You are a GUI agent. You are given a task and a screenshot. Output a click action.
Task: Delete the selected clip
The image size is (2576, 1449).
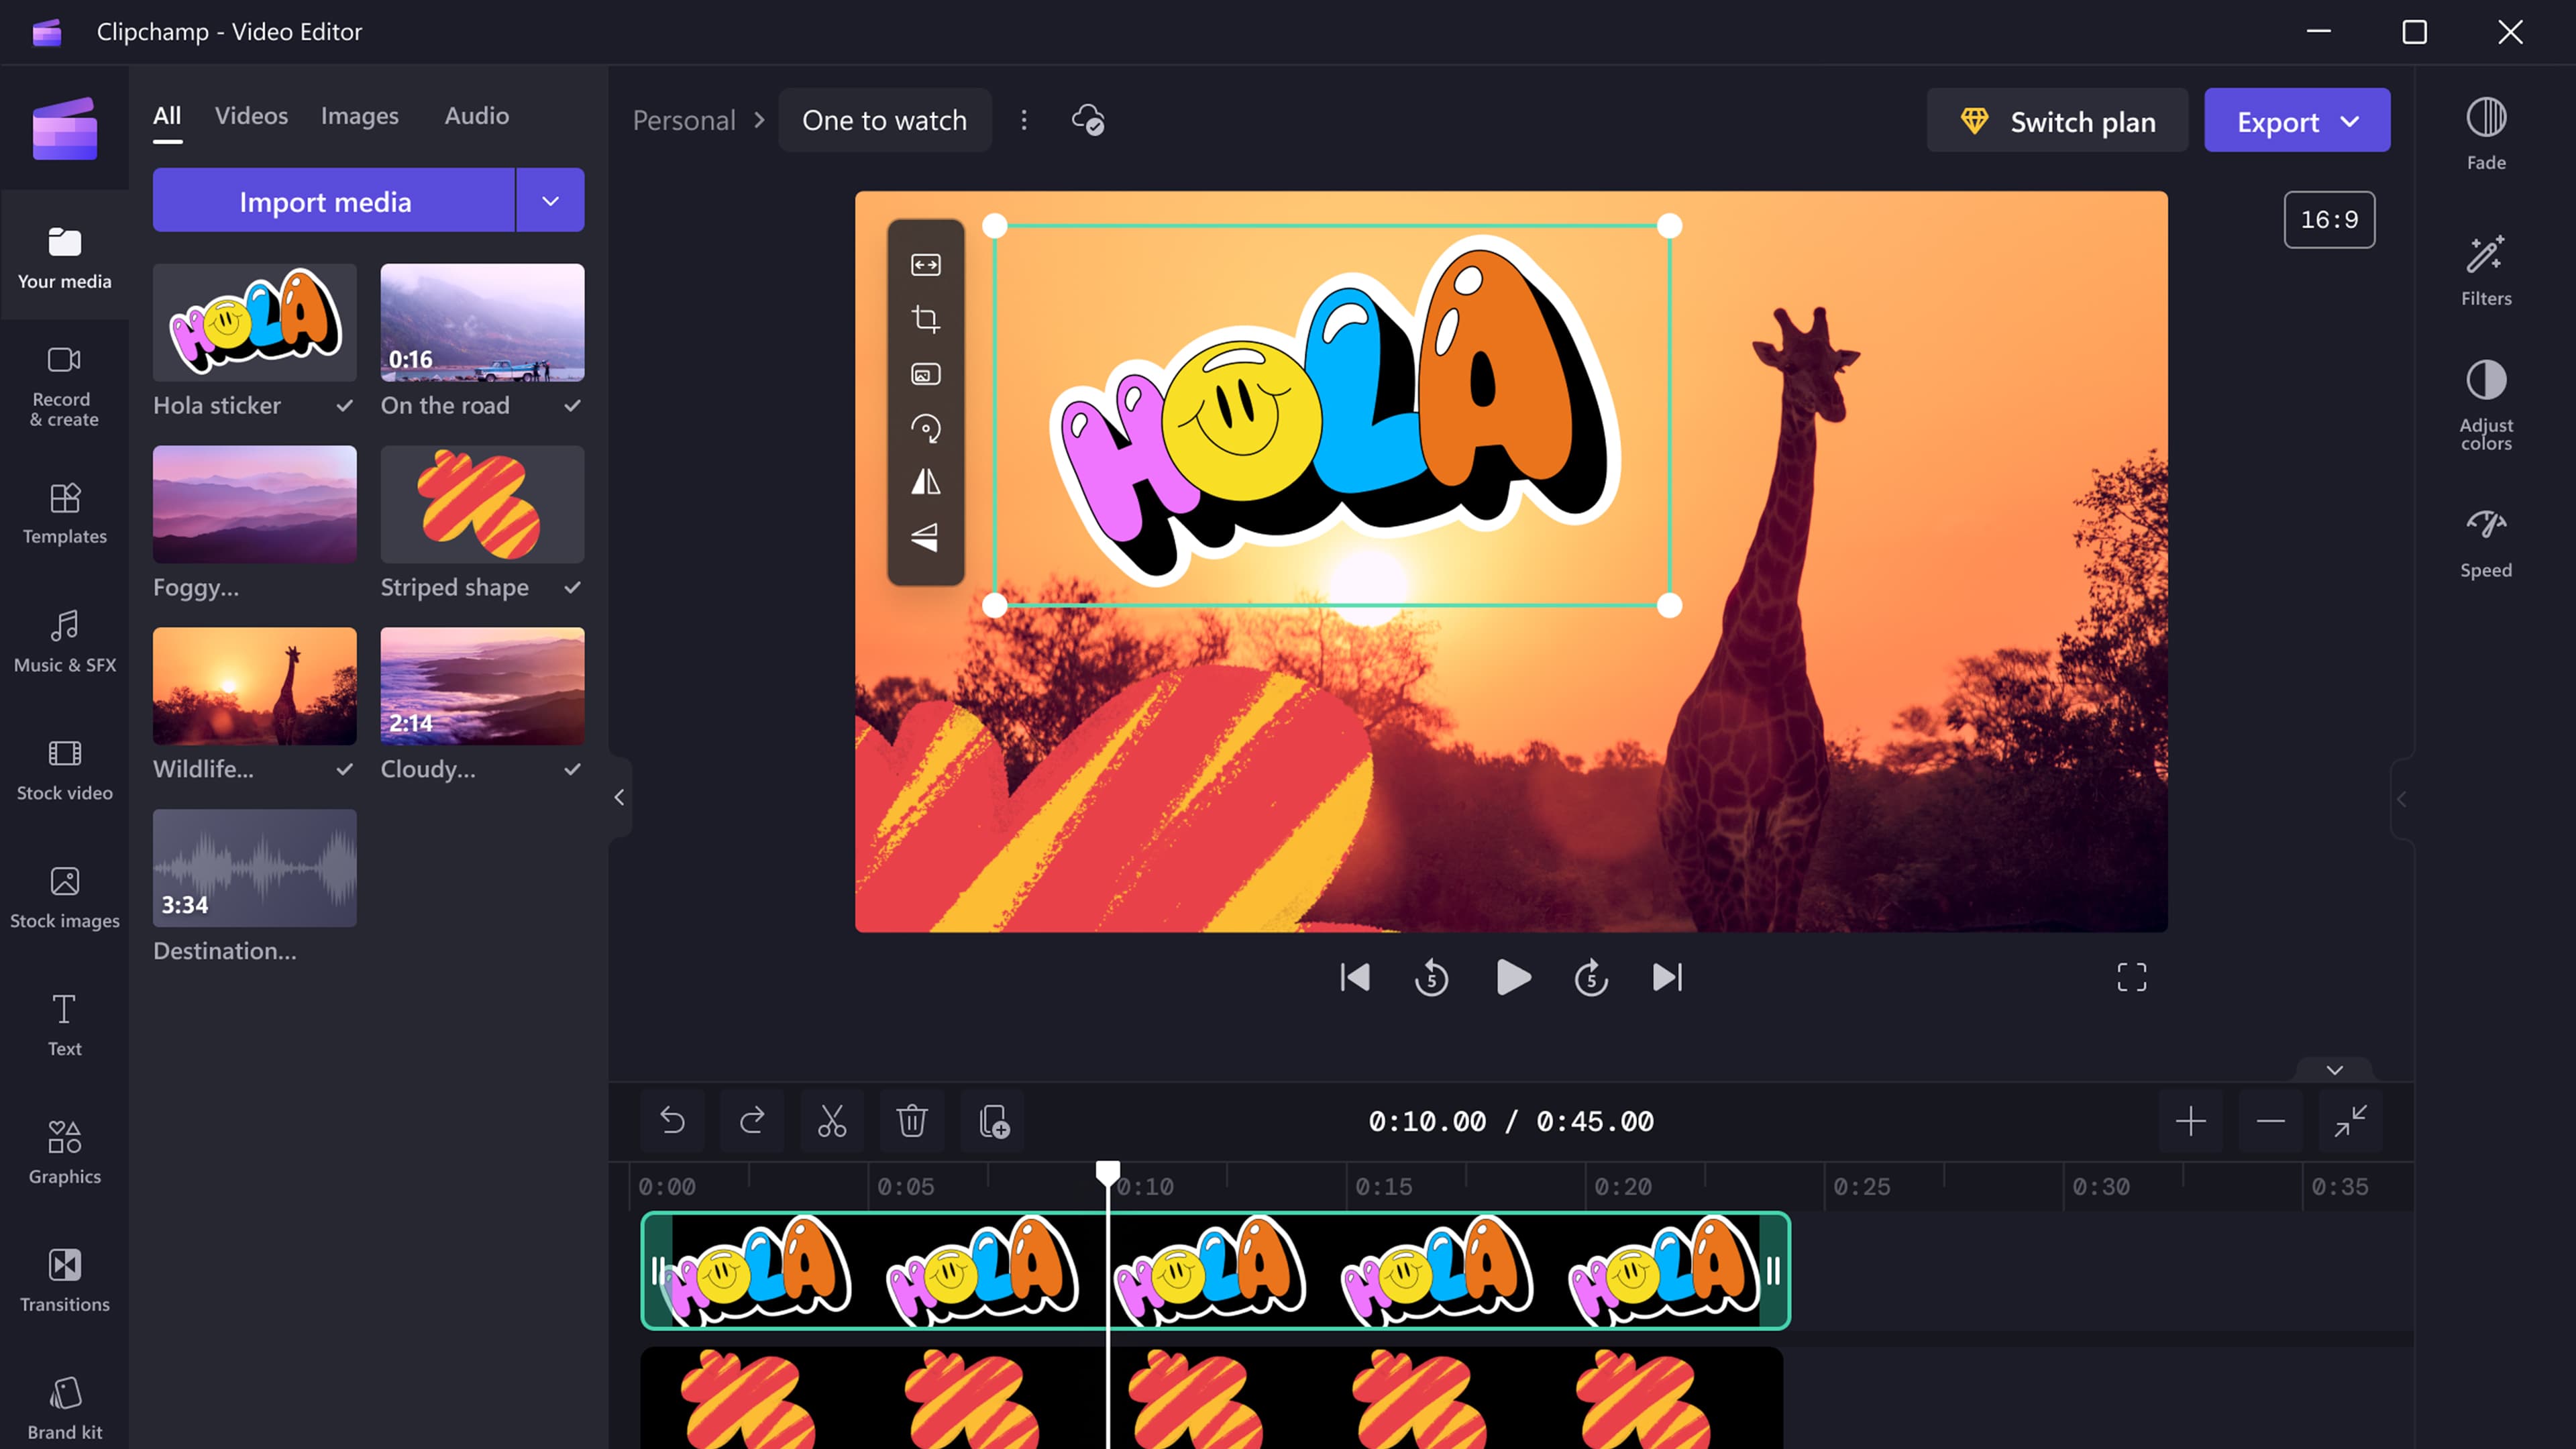coord(912,1121)
